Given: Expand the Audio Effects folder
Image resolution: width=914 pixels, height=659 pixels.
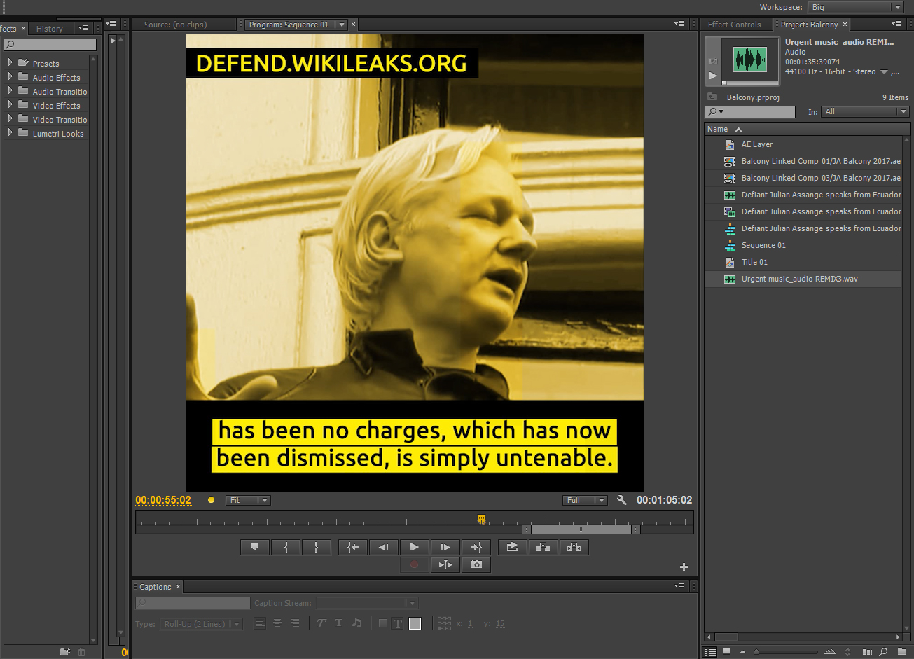Looking at the screenshot, I should (11, 77).
